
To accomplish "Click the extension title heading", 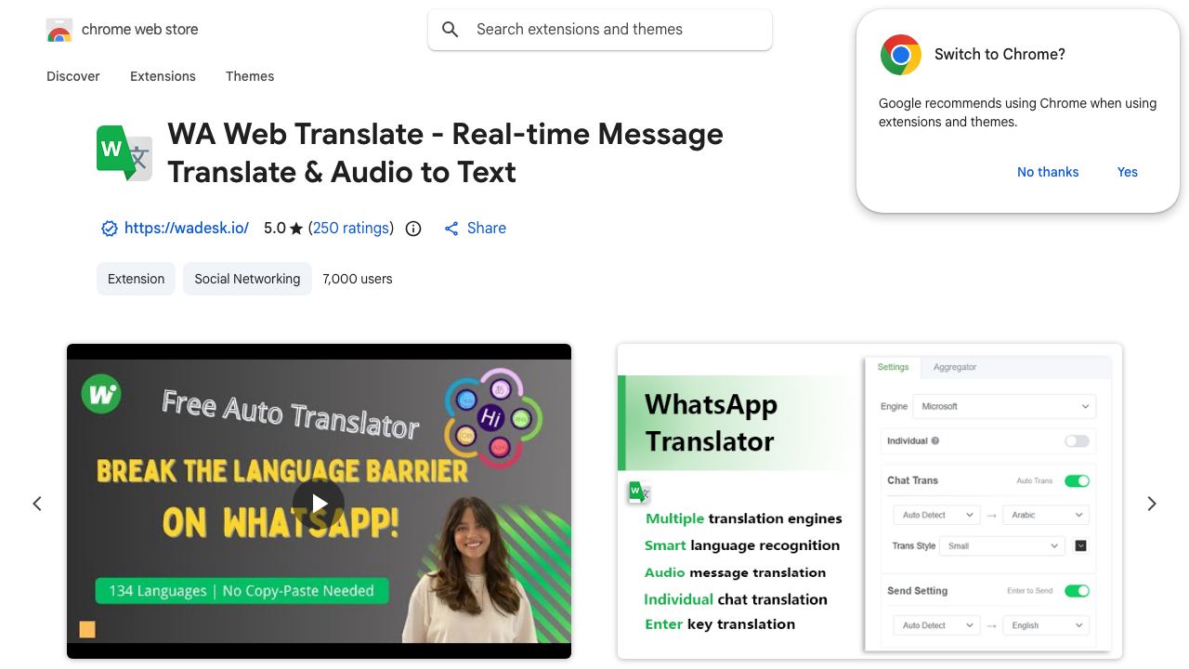I will click(x=445, y=153).
